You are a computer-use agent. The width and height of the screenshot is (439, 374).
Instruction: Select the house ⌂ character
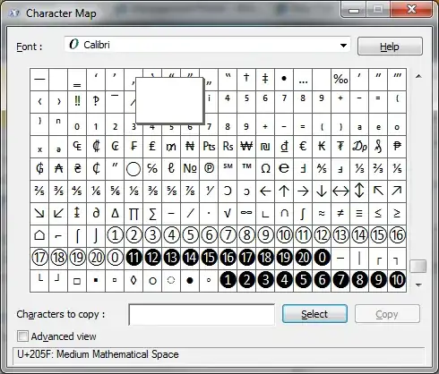[x=39, y=236]
